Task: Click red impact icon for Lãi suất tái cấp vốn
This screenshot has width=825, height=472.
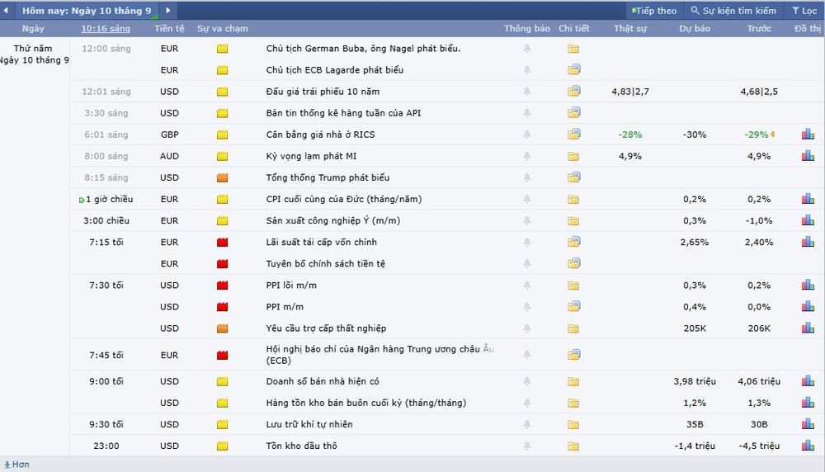Action: pos(223,243)
